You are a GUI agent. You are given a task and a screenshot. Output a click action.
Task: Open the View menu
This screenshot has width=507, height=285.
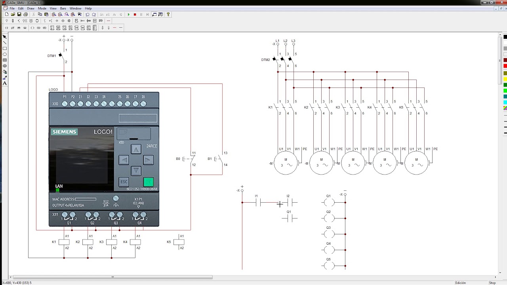pyautogui.click(x=53, y=8)
